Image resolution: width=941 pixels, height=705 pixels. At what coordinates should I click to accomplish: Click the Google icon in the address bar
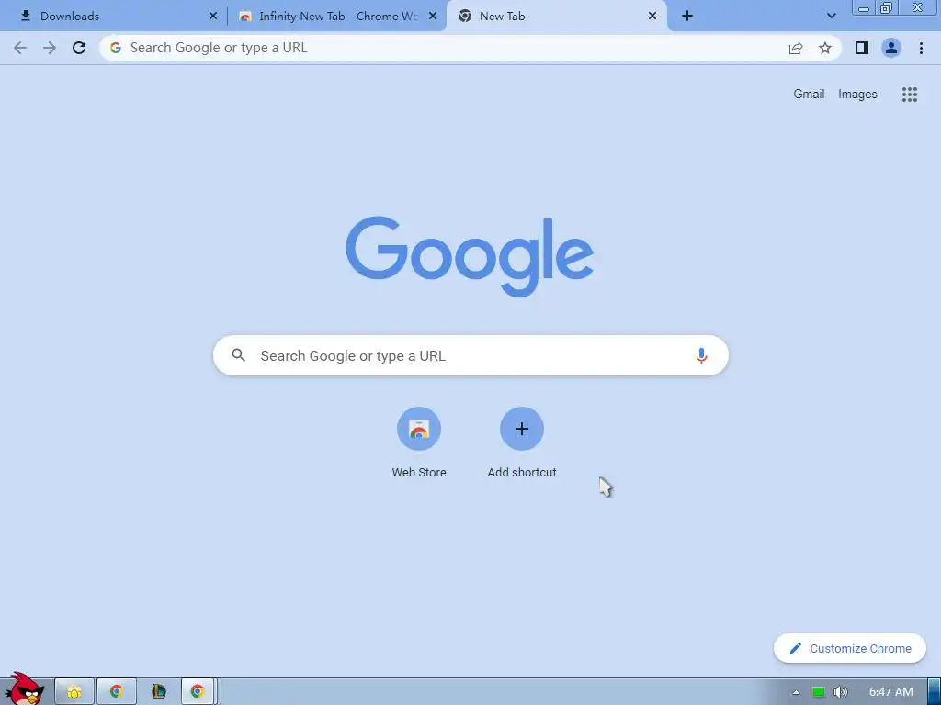(116, 48)
